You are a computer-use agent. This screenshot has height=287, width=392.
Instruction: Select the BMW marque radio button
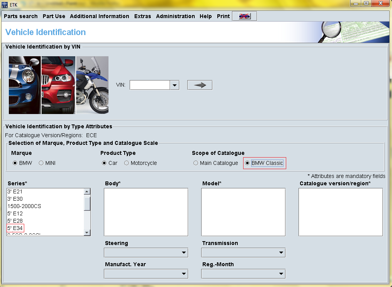tap(15, 163)
